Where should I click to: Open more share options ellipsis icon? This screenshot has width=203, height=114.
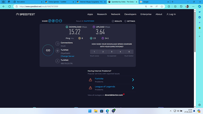[61, 21]
